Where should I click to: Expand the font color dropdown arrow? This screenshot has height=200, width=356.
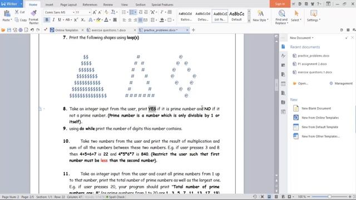pyautogui.click(x=110, y=20)
